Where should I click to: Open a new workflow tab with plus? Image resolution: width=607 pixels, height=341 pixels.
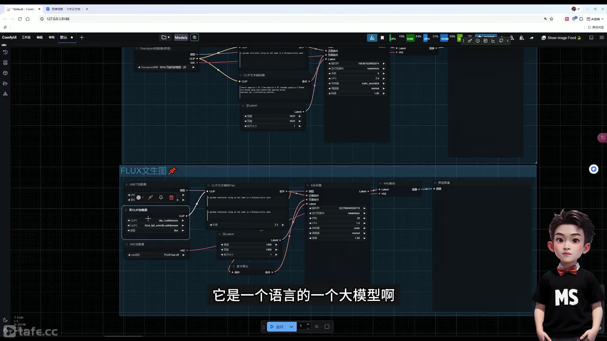click(82, 37)
